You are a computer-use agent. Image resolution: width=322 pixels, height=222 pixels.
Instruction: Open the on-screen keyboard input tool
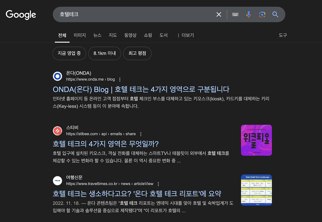point(235,15)
